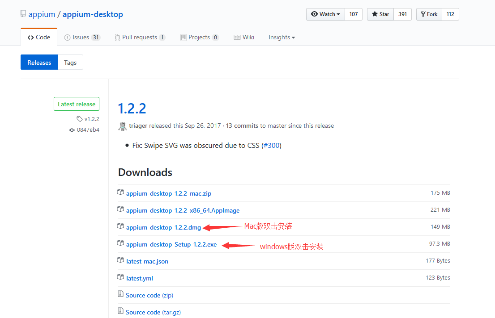View the 112 forks count
The width and height of the screenshot is (495, 318).
click(x=451, y=14)
